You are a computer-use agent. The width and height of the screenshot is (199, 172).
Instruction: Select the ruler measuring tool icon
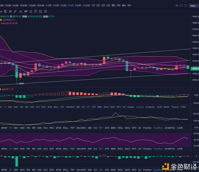tap(15, 12)
